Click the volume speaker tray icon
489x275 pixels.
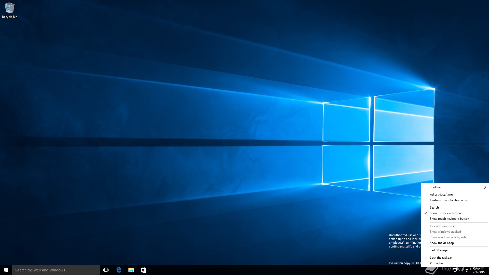(461, 270)
